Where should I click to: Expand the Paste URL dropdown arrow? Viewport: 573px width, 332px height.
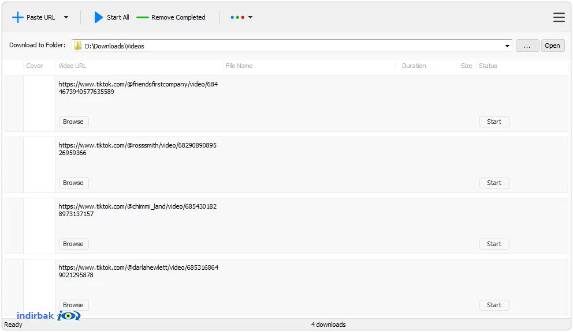coord(66,17)
